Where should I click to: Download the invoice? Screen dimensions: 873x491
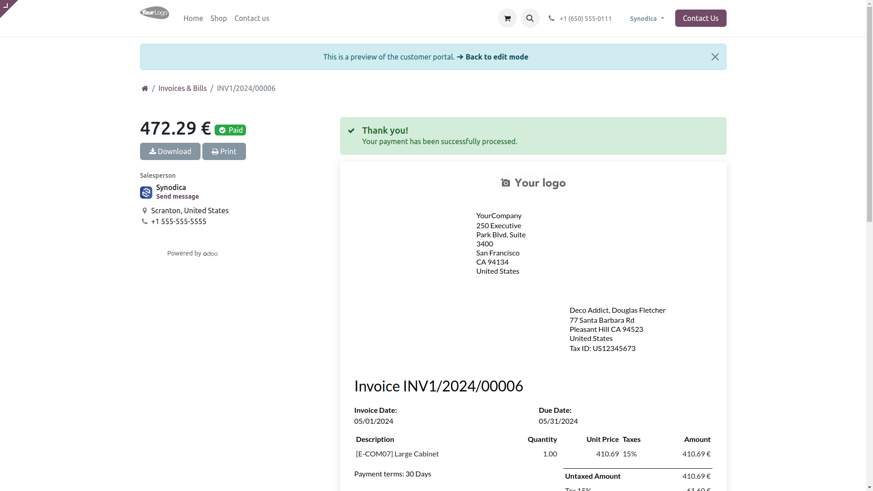170,151
